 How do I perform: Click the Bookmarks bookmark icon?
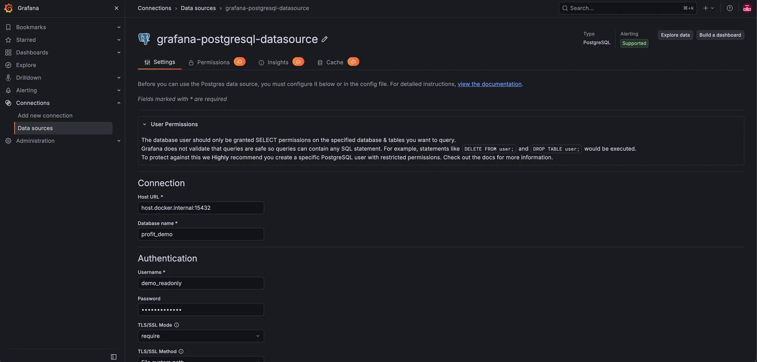point(8,27)
